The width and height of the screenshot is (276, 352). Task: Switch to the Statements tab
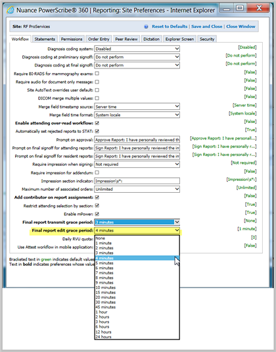pyautogui.click(x=45, y=39)
